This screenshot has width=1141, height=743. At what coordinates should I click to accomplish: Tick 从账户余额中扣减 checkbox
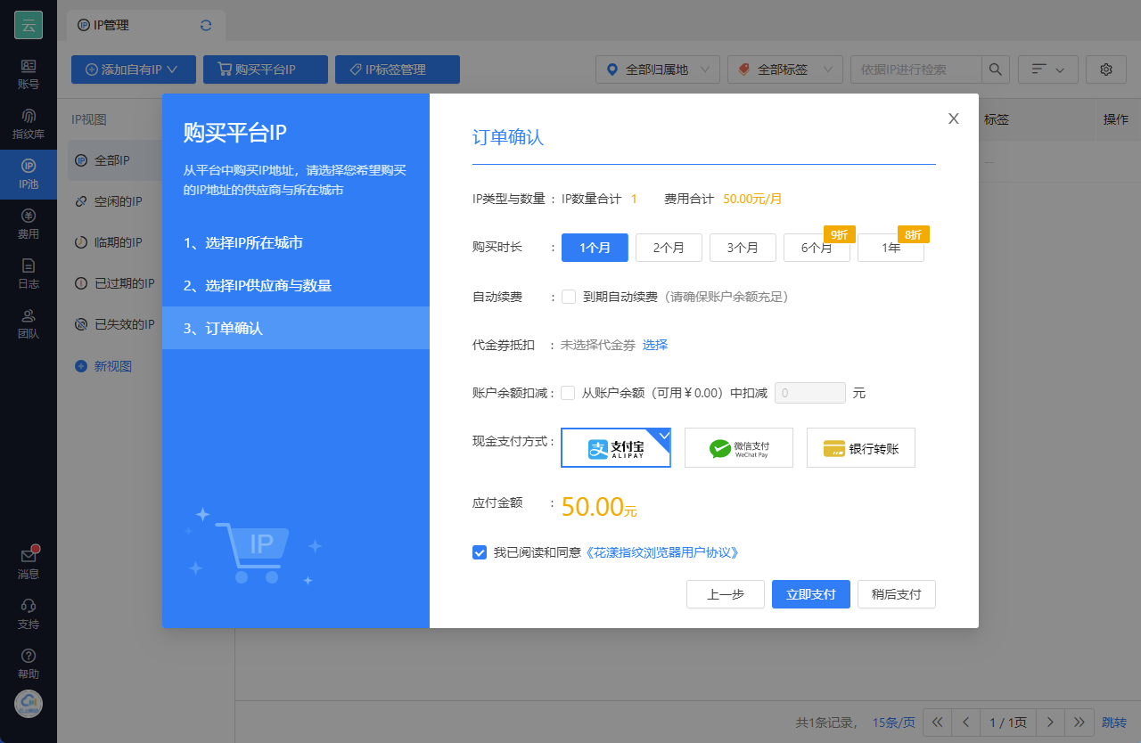[x=568, y=393]
